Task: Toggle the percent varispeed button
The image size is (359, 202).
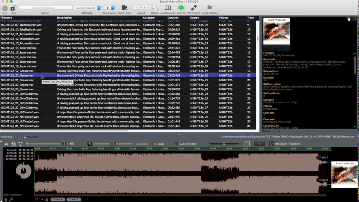Action: (90, 144)
